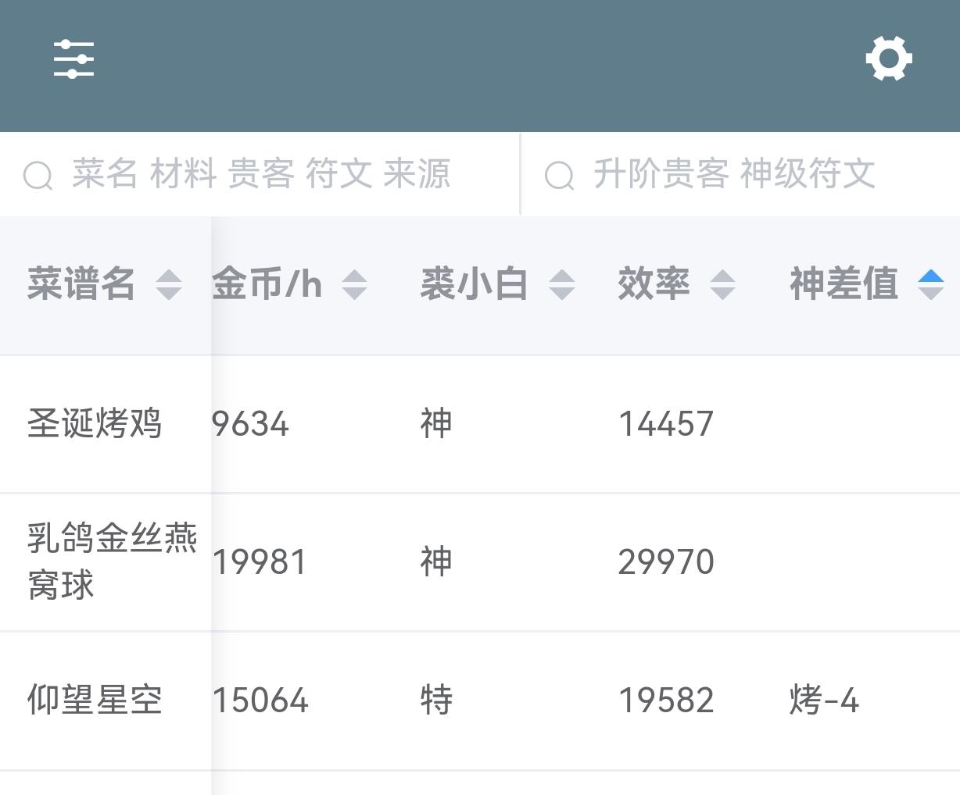This screenshot has width=960, height=795.
Task: Click the 烤-4 value for 仰望星空
Action: coord(824,701)
